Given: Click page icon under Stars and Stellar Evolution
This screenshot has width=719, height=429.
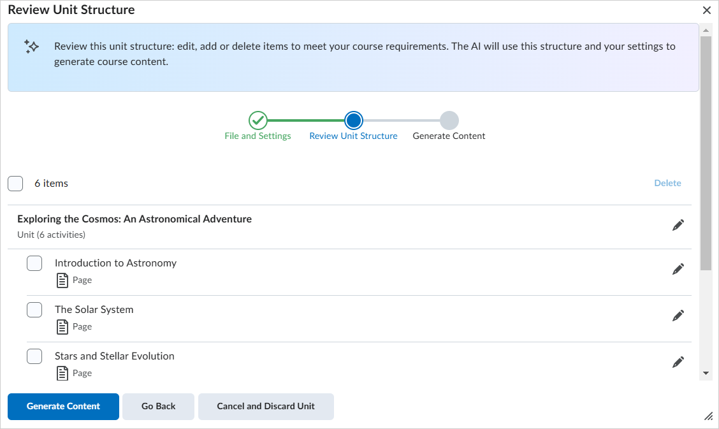Looking at the screenshot, I should click(62, 373).
